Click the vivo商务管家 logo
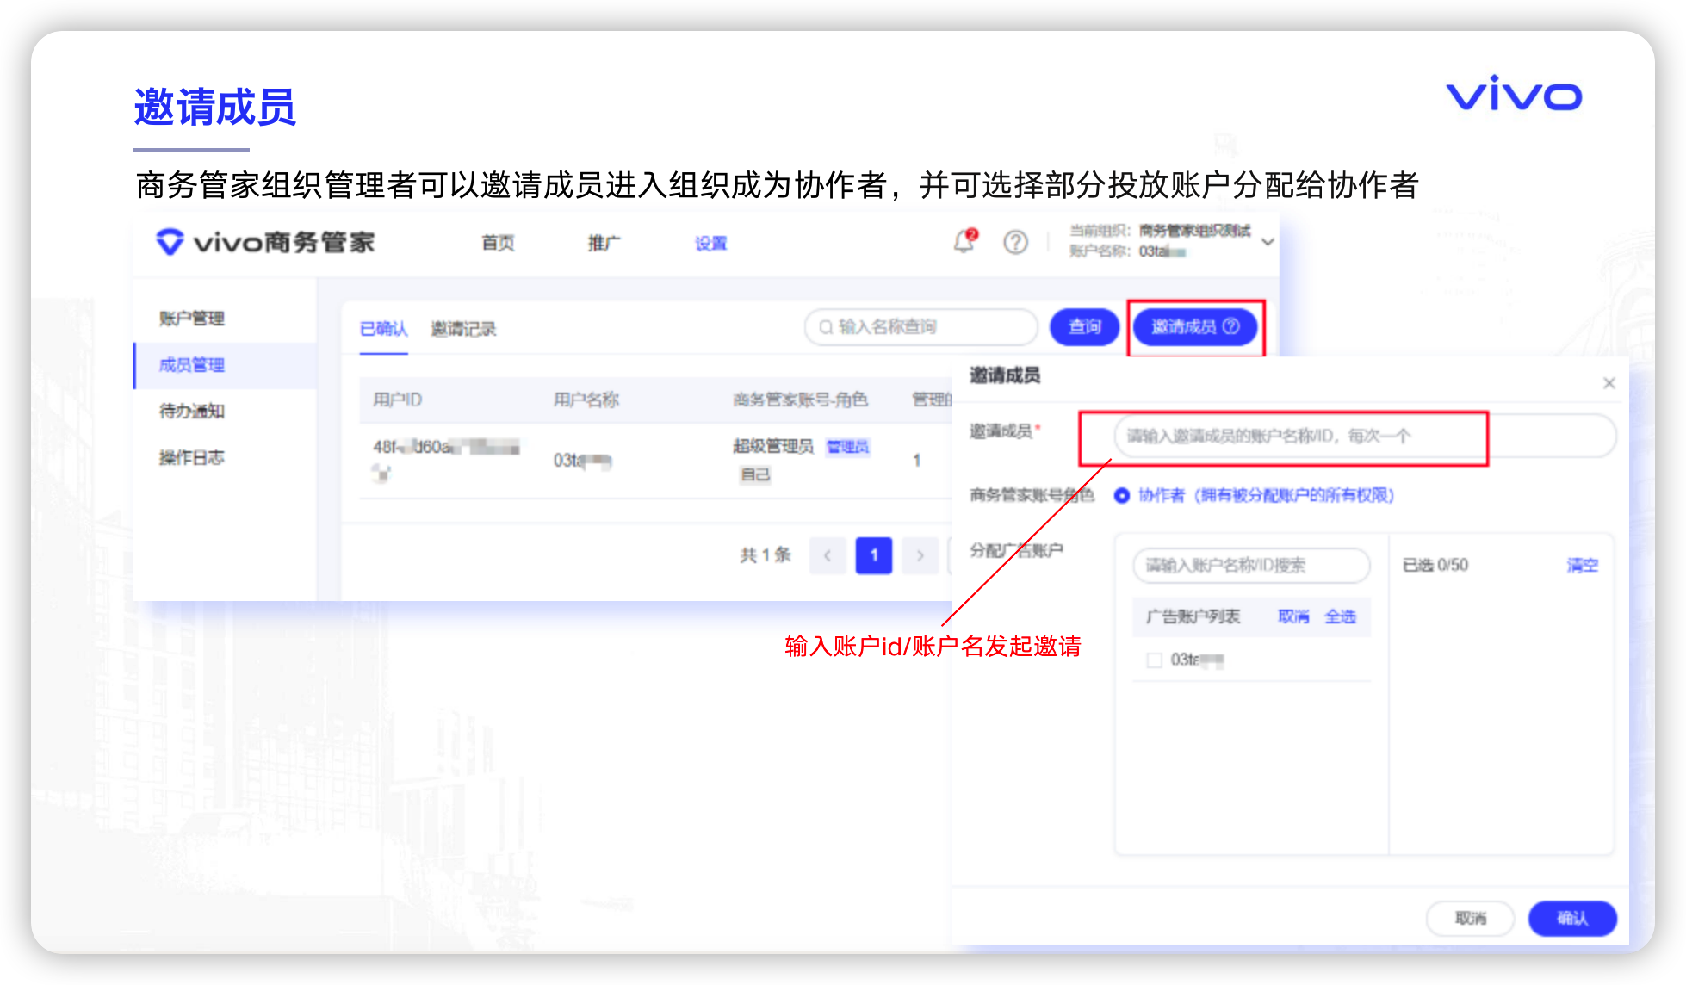 click(x=265, y=243)
